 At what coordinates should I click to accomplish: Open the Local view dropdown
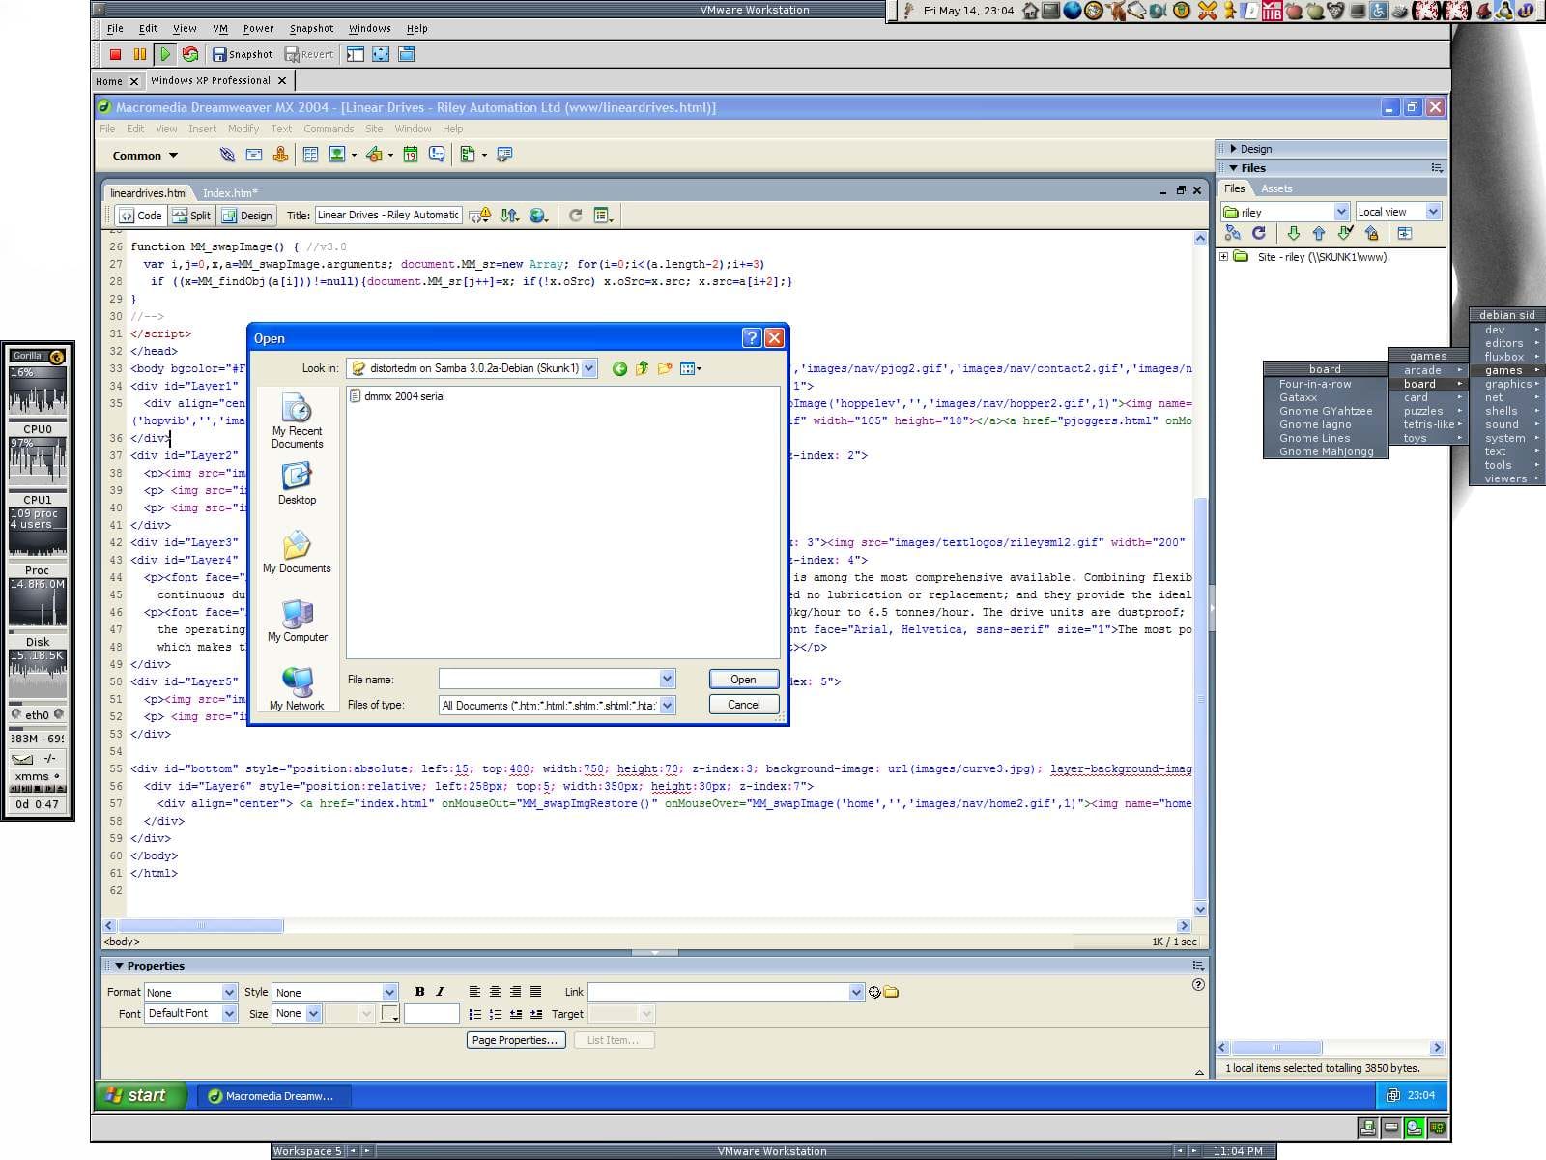[1433, 212]
